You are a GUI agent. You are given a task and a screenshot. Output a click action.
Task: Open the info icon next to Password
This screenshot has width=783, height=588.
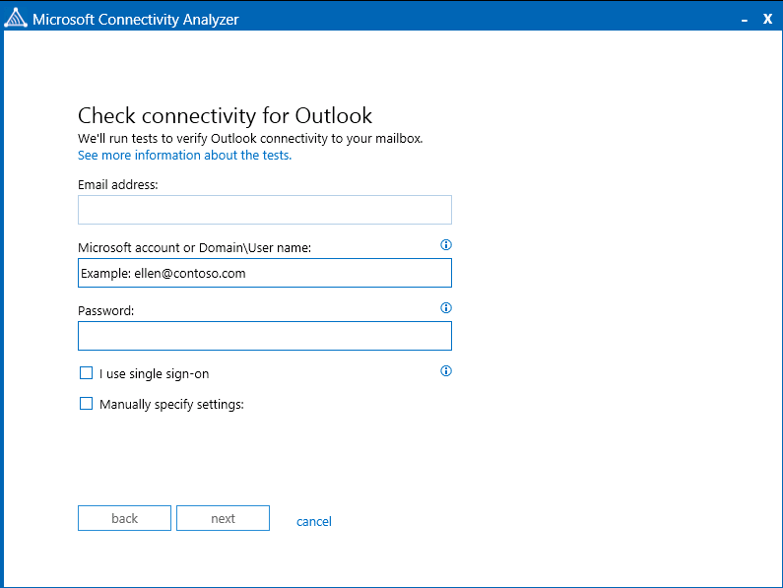click(x=445, y=308)
